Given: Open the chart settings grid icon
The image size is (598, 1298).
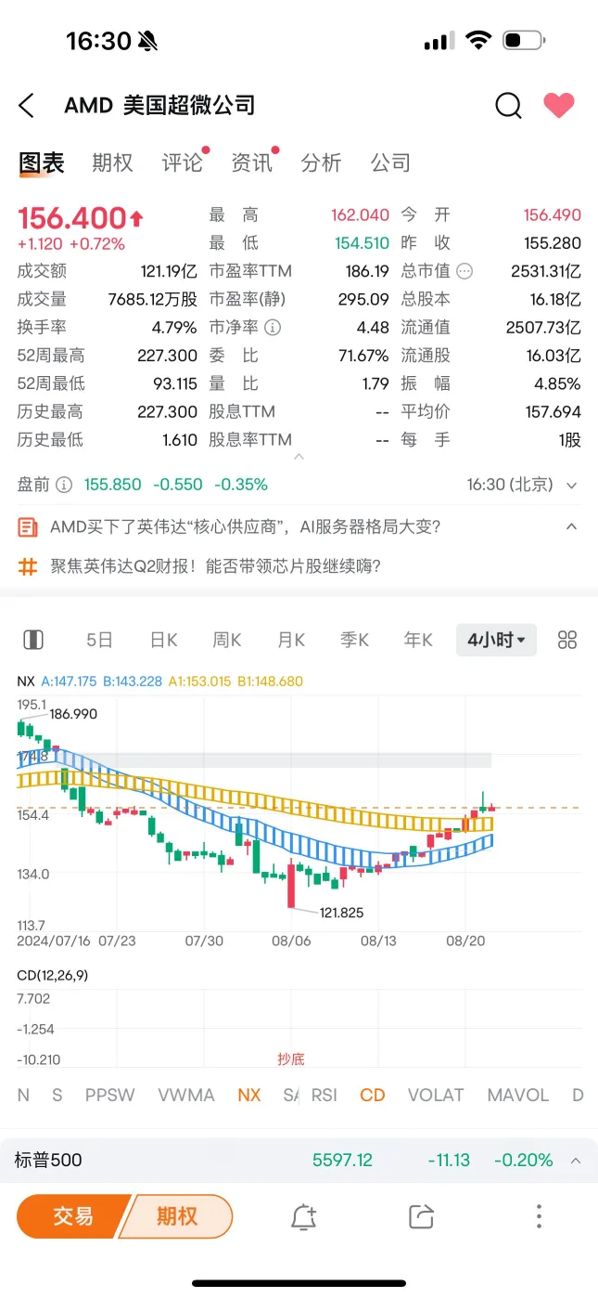Looking at the screenshot, I should tap(567, 640).
